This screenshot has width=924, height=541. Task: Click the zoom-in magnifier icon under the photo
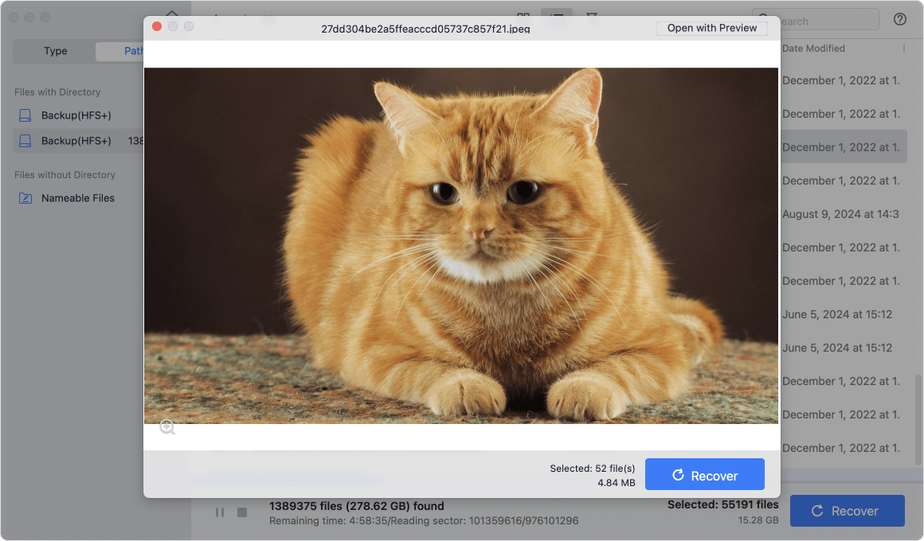pyautogui.click(x=166, y=427)
